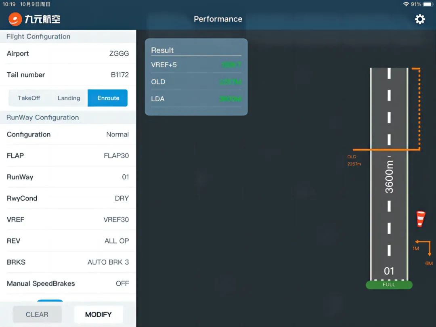Open the BRKS AUTO BRK 3 selector
Viewport: 436px width, 327px height.
[x=68, y=262]
